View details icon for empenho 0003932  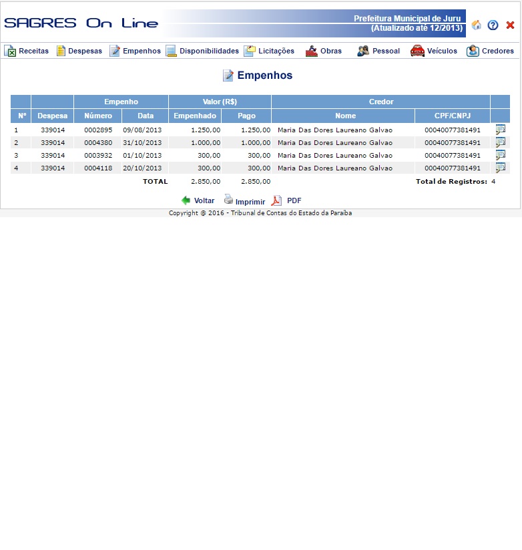pyautogui.click(x=500, y=155)
